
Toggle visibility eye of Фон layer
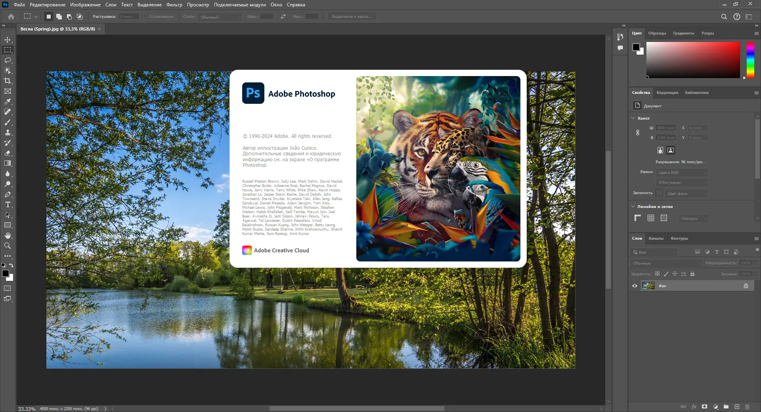[x=635, y=286]
